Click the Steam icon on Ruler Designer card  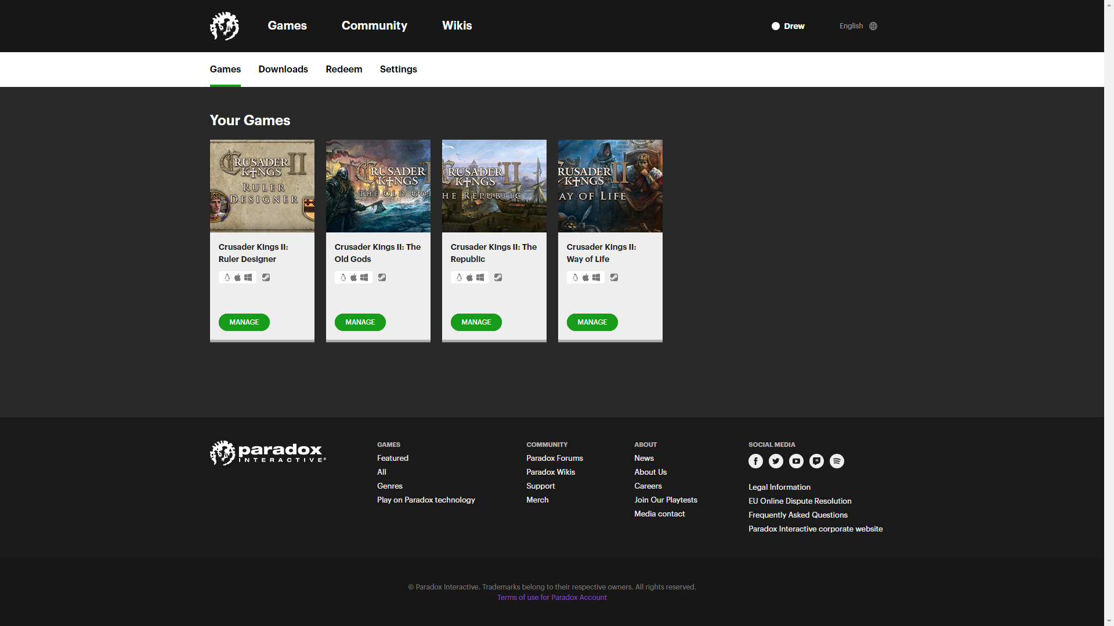266,278
